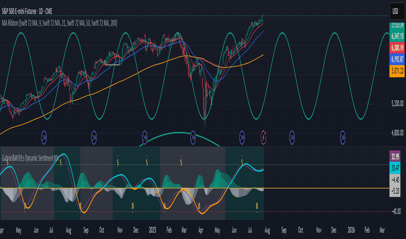Viewport: 406px width, 239px height.
Task: Open the contract rollover icon dated mid-March 2025
Action: (193, 137)
